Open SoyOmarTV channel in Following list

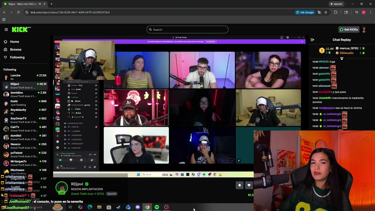pyautogui.click(x=25, y=120)
